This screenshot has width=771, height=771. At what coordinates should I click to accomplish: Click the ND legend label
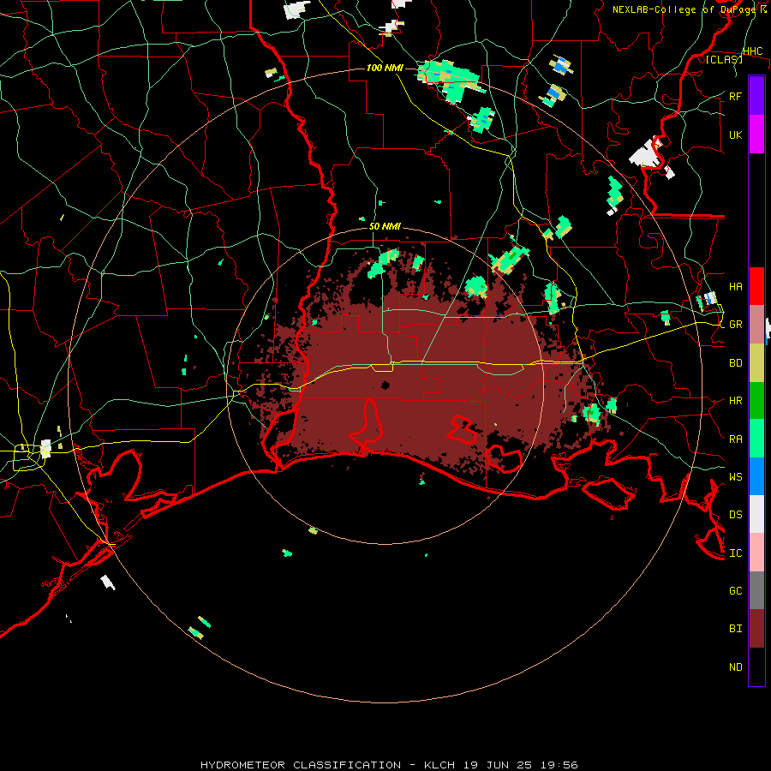click(736, 667)
